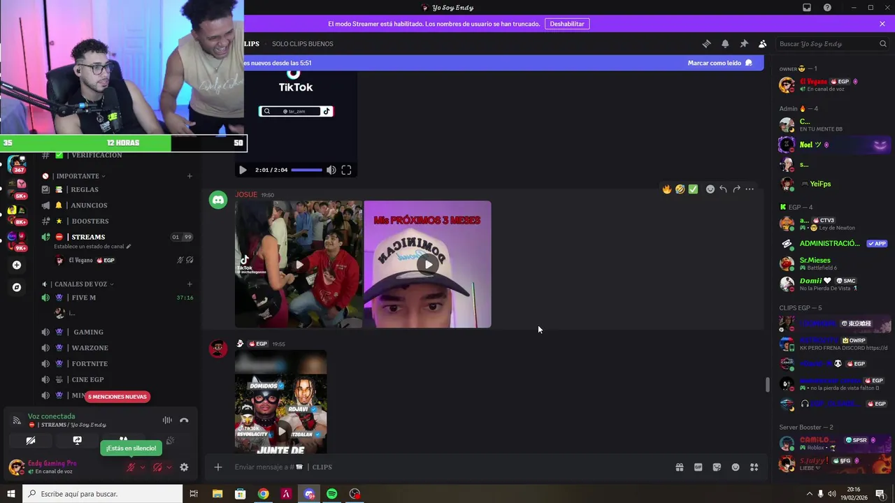Open the Threads icon in channel header
The height and width of the screenshot is (503, 895).
pos(706,43)
